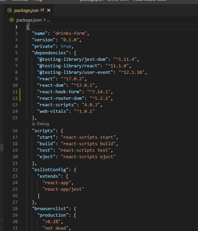Click the "^5.11.4" version string
Viewport: 198px width, 231px height.
point(125,59)
